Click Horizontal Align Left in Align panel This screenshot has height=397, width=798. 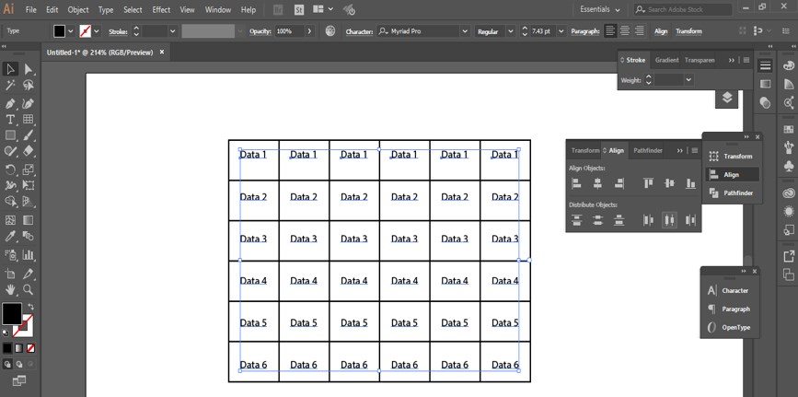click(576, 183)
